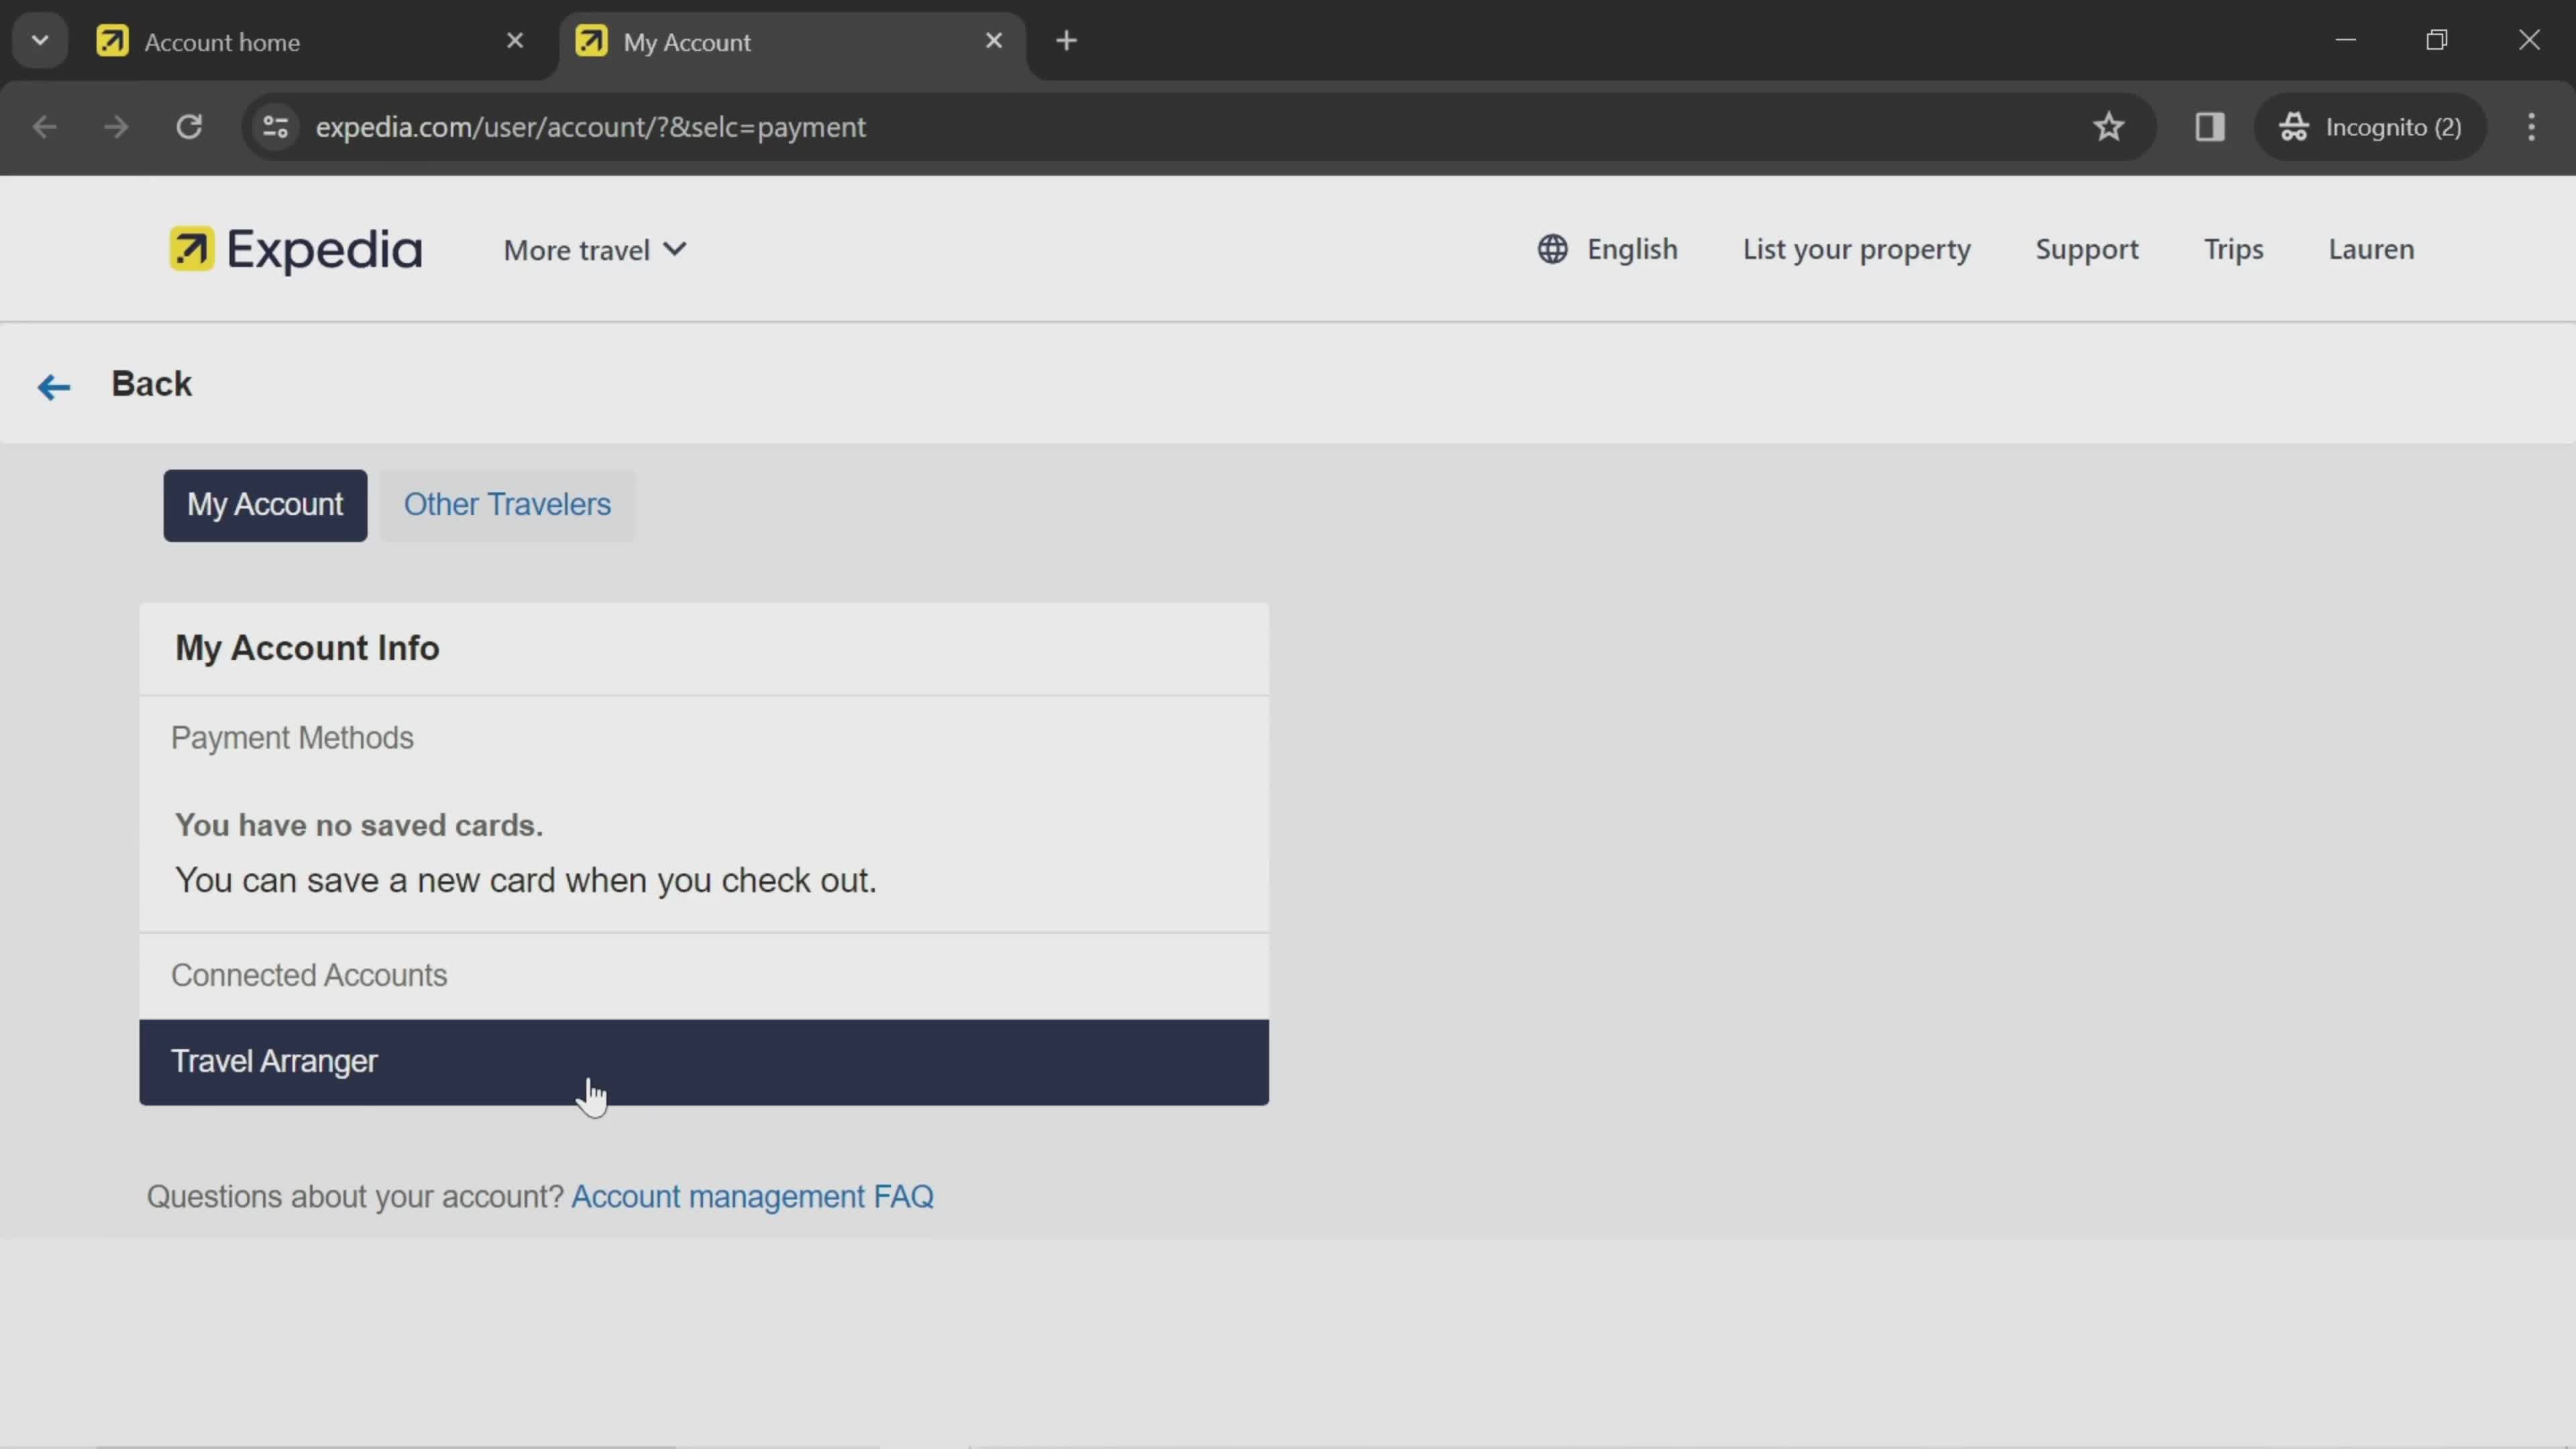Viewport: 2576px width, 1449px height.
Task: Expand the Payment Methods section
Action: (x=704, y=738)
